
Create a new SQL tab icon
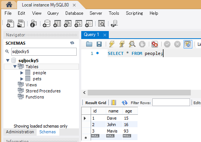pyautogui.click(x=10, y=23)
